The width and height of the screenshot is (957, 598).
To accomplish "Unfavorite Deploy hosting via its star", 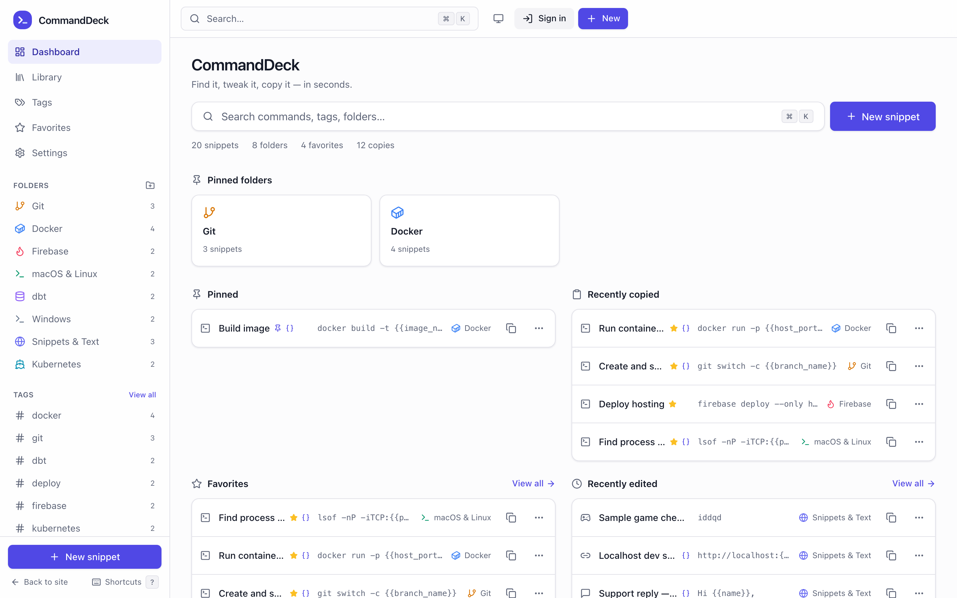I will click(x=672, y=404).
